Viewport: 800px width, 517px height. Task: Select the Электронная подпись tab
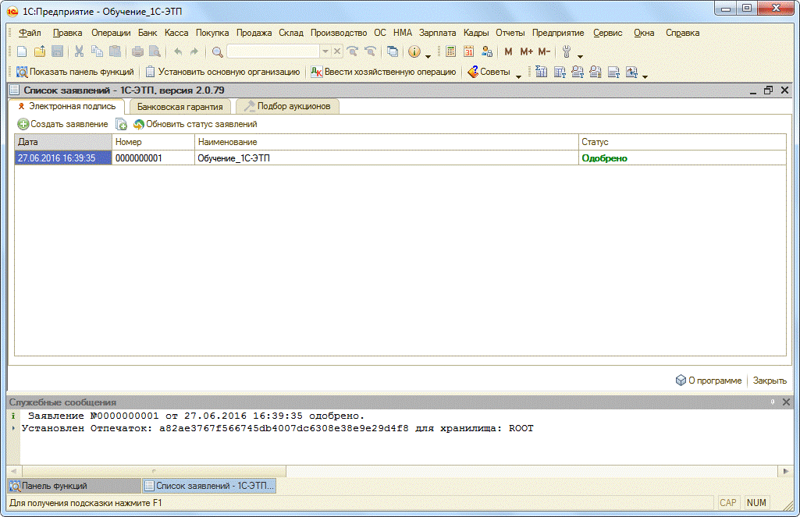click(67, 106)
